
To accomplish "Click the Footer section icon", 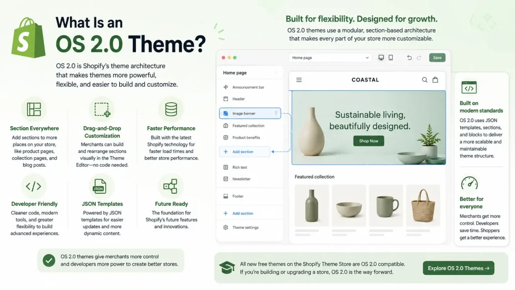I will (226, 196).
